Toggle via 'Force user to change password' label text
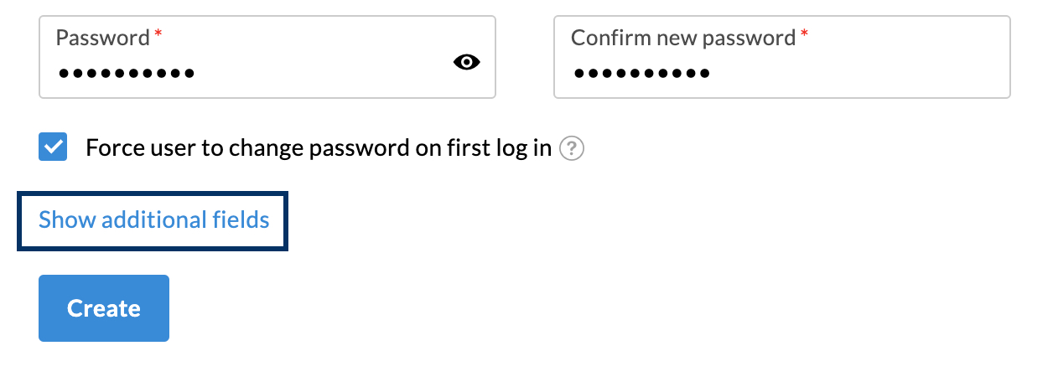This screenshot has width=1053, height=387. pyautogui.click(x=319, y=148)
